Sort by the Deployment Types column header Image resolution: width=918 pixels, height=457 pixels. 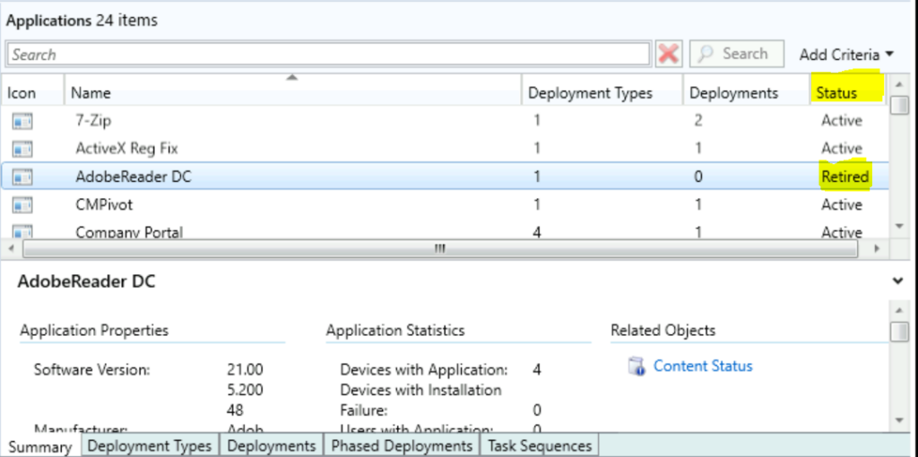coord(602,92)
